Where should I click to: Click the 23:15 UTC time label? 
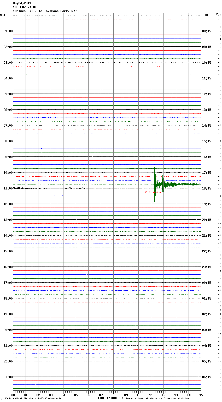click(207, 267)
